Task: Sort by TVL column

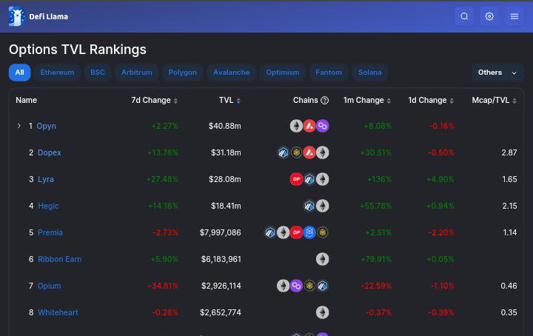Action: (x=229, y=100)
